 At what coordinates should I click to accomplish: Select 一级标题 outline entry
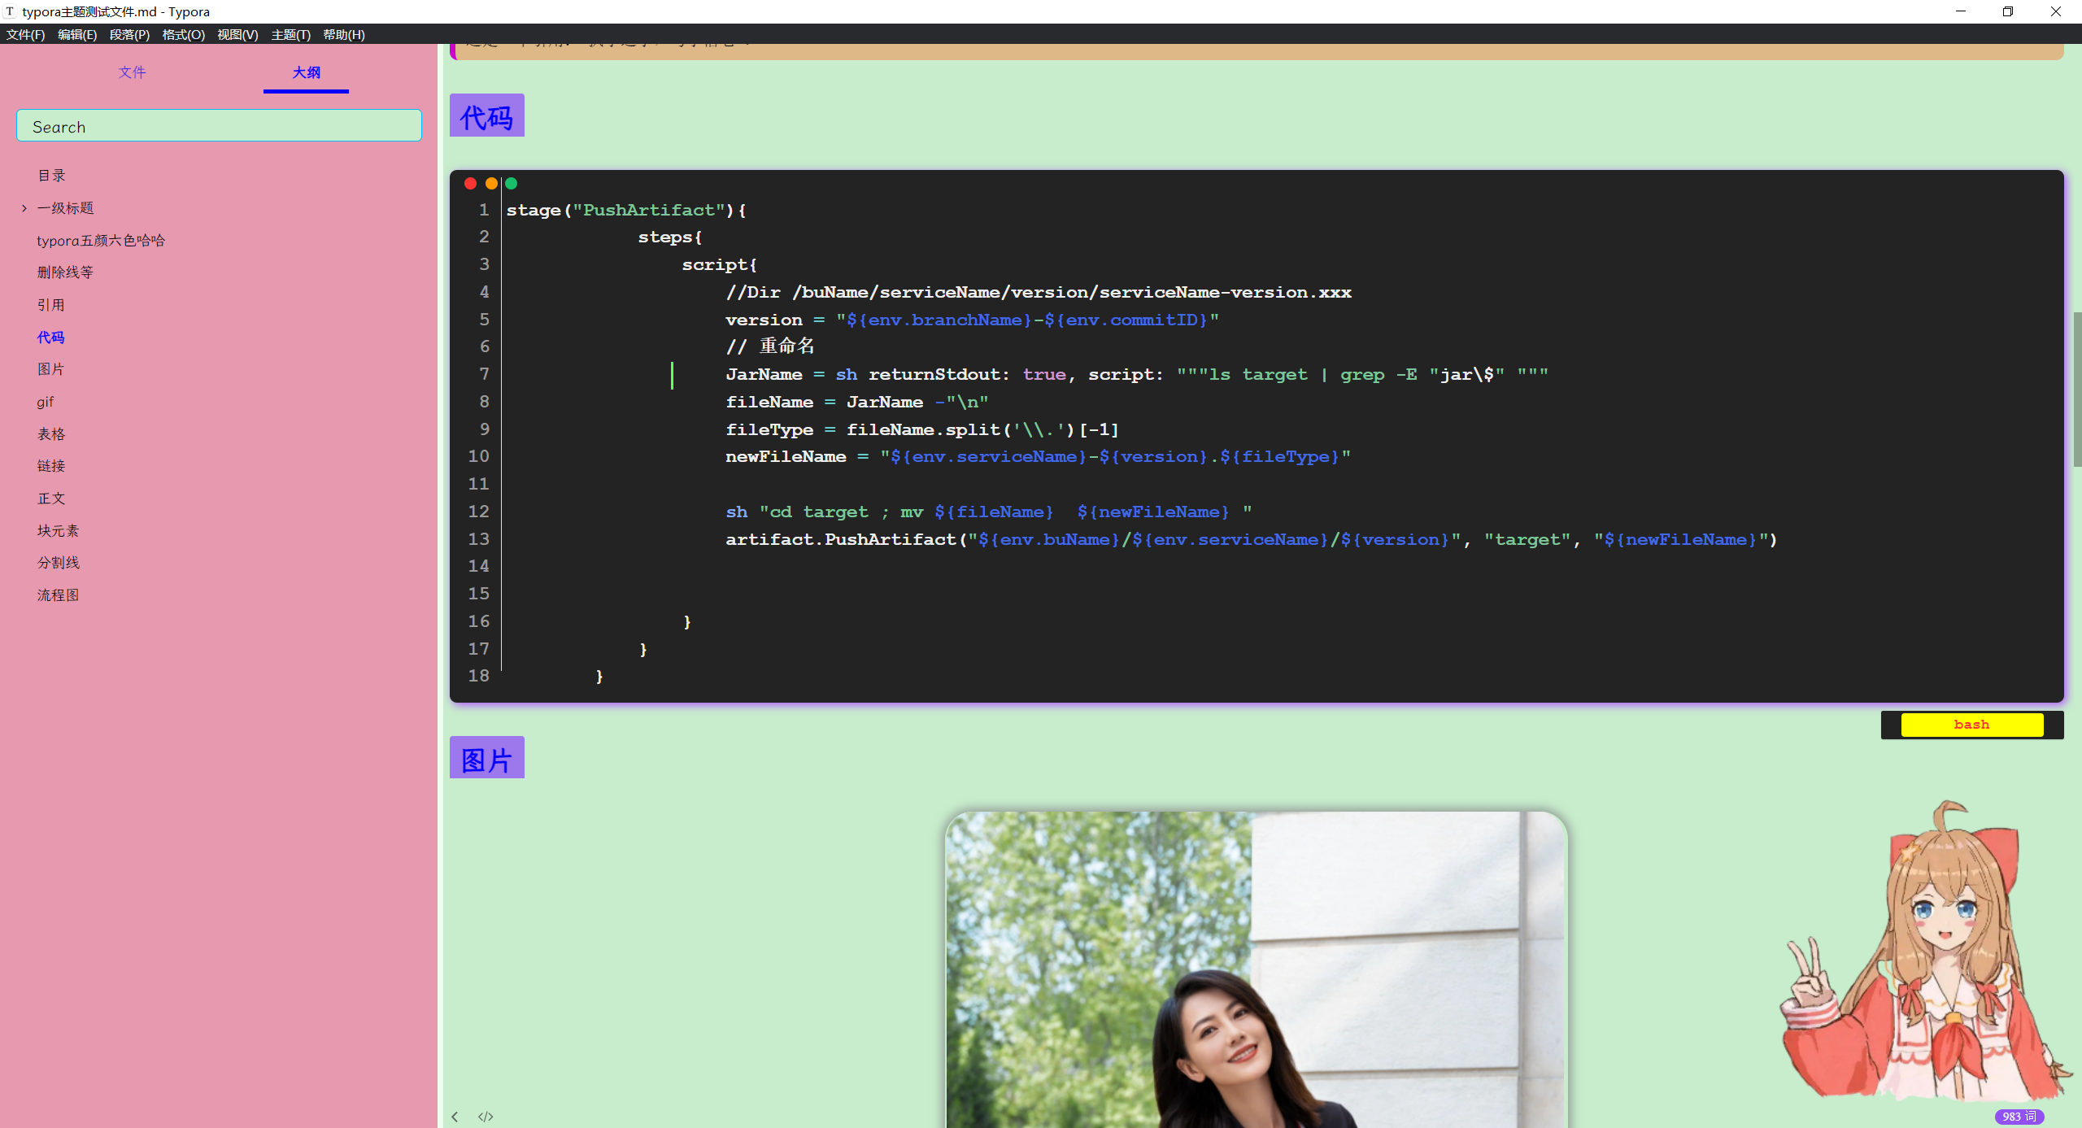coord(66,208)
